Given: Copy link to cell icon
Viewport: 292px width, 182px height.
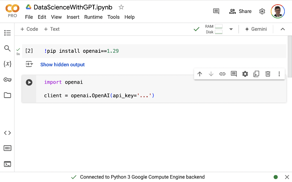Looking at the screenshot, I should pyautogui.click(x=222, y=74).
